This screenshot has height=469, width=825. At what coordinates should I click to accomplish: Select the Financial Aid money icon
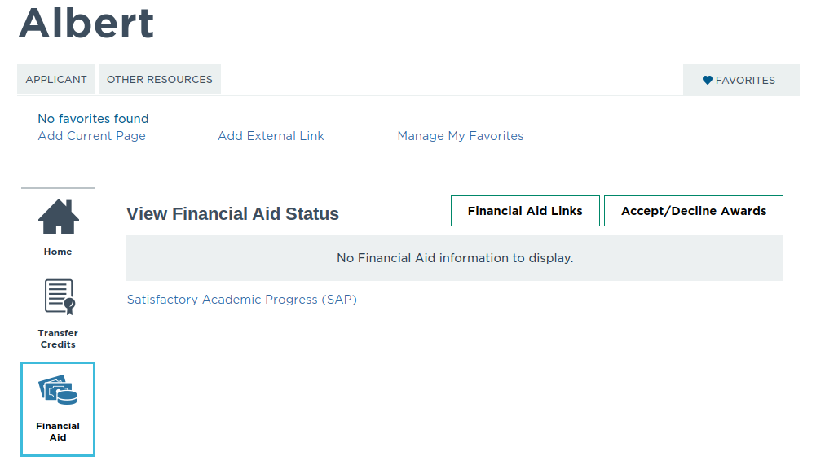(x=58, y=391)
